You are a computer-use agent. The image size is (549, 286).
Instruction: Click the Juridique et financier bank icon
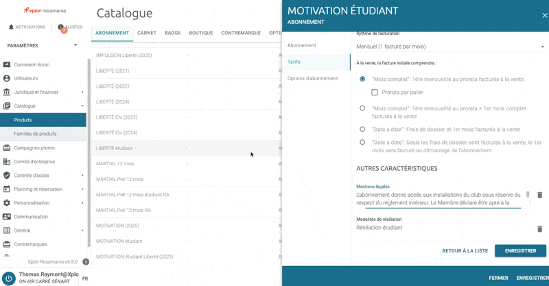click(x=6, y=92)
